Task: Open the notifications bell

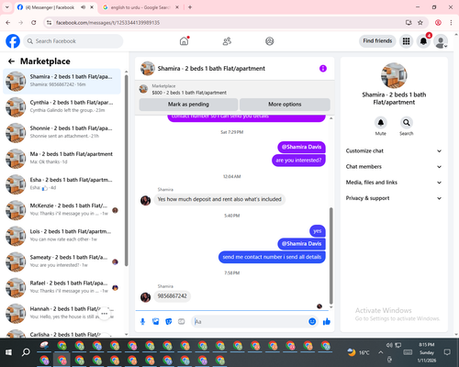Action: 423,41
